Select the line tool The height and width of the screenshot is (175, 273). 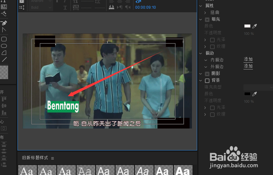point(4,59)
